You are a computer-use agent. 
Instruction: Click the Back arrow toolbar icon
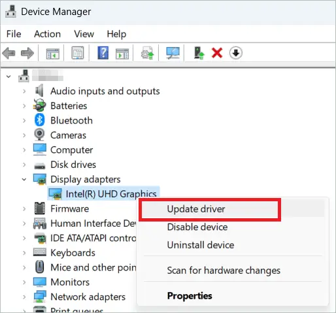pos(8,53)
